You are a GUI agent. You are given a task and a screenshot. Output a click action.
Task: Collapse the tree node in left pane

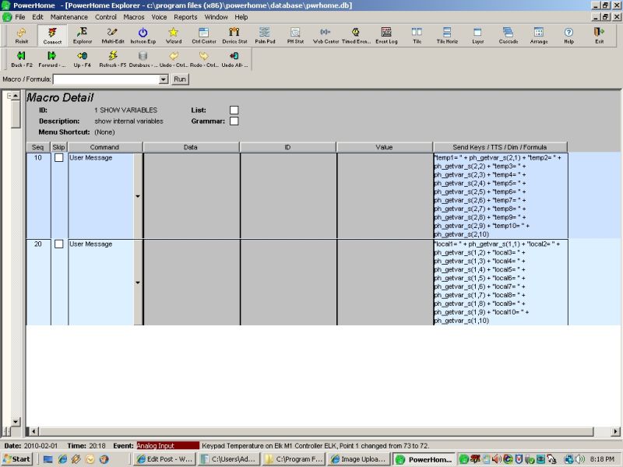(9, 96)
